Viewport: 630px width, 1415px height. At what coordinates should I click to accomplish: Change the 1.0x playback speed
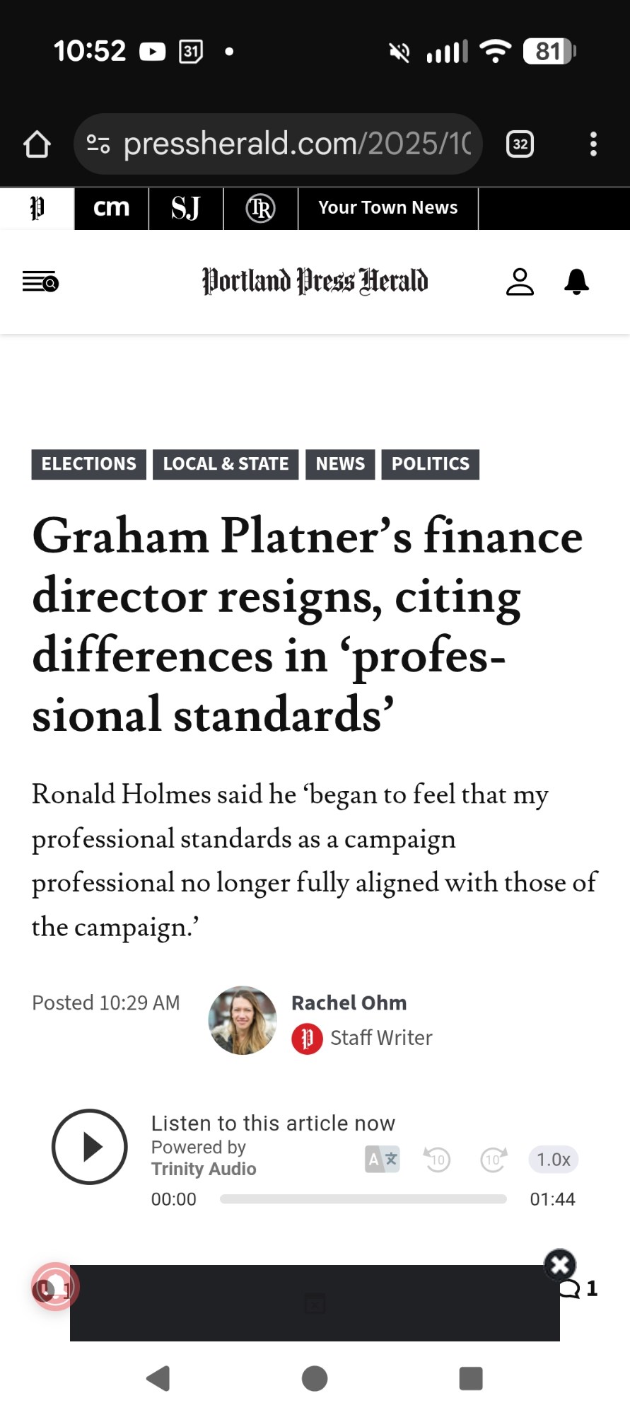click(x=553, y=1160)
